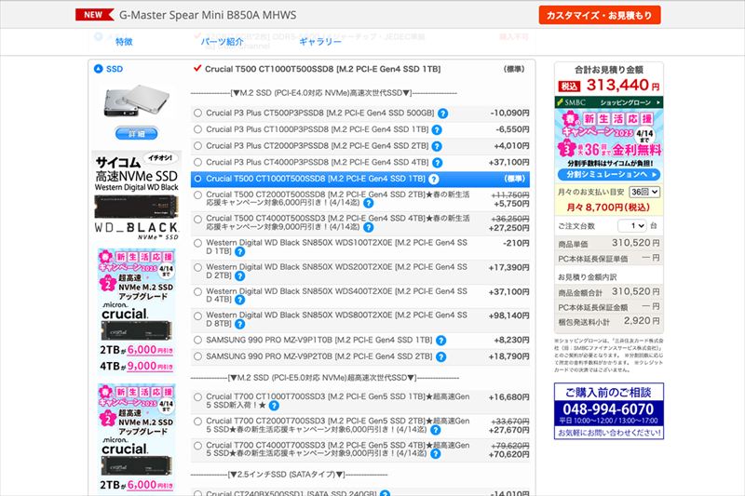Open the order quantity dropdown
The image size is (745, 496).
pyautogui.click(x=632, y=226)
